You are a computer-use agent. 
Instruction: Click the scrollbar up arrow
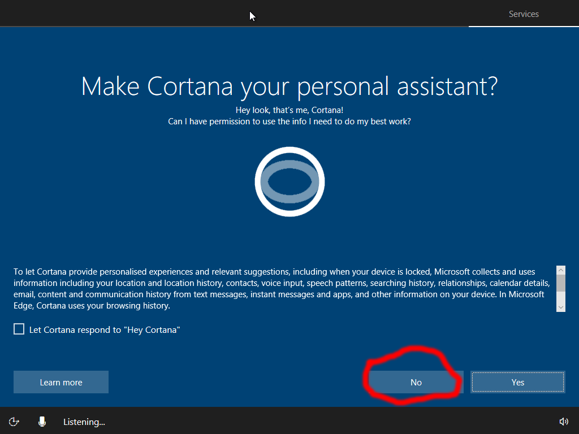point(560,270)
